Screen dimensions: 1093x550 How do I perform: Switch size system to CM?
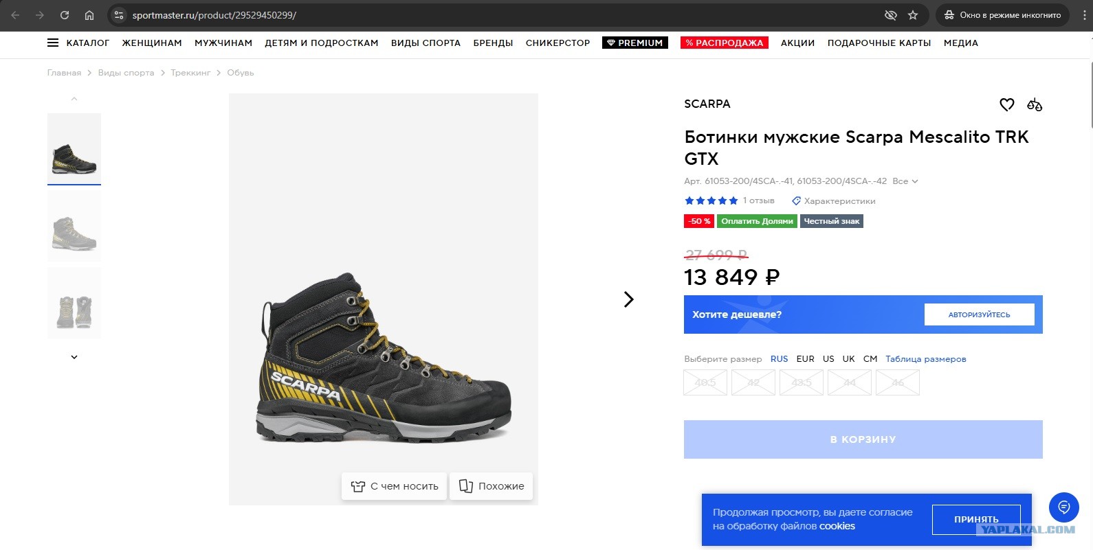coord(870,359)
